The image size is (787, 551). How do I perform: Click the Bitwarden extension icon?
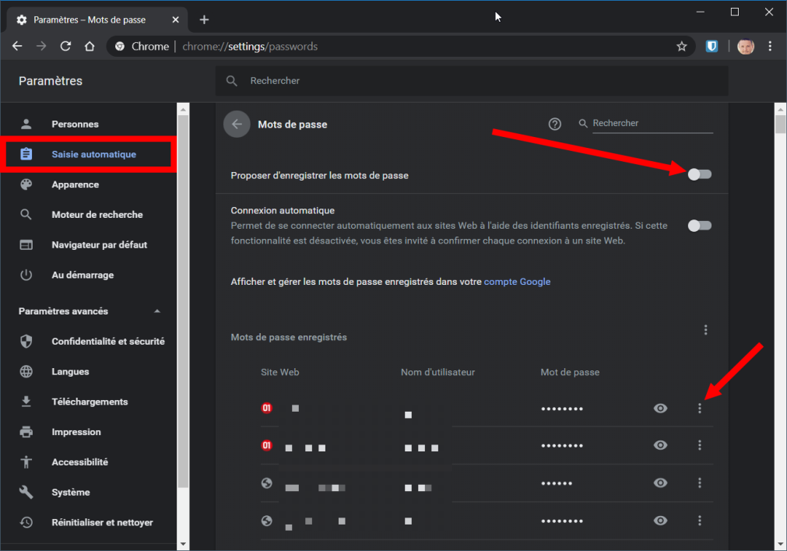(x=711, y=47)
